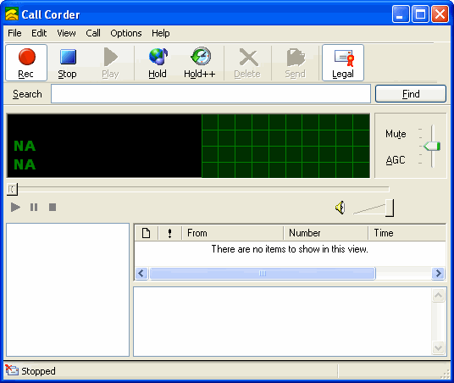
Task: Open the Call menu
Action: (x=93, y=33)
